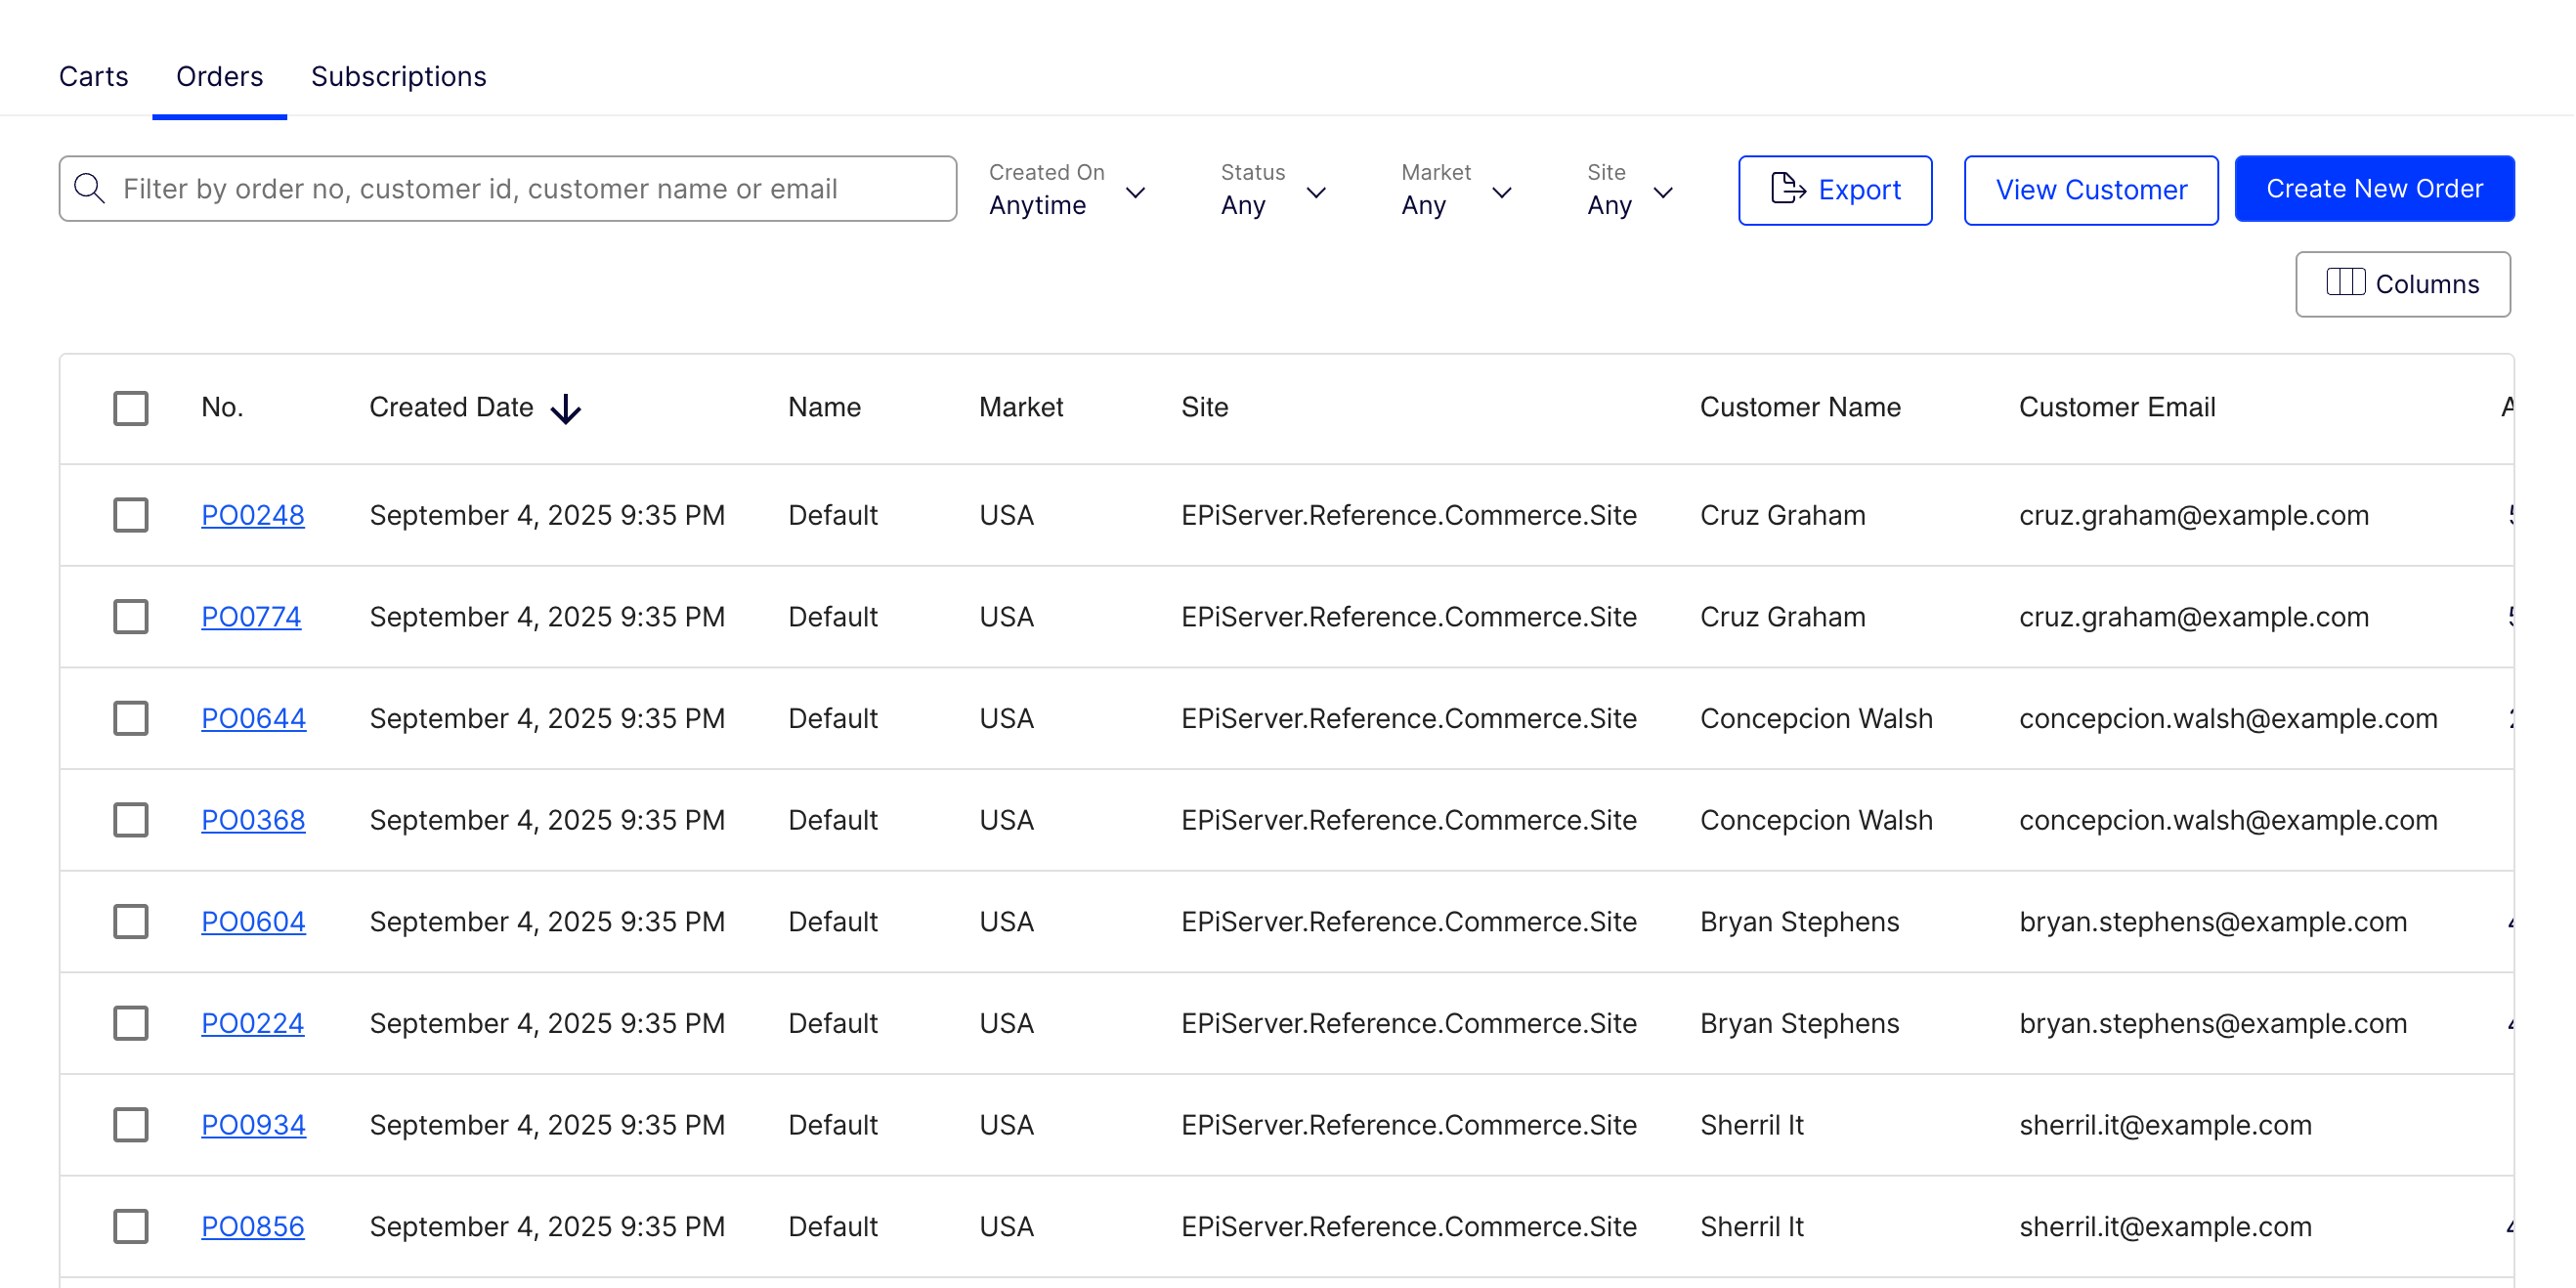Viewport: 2576px width, 1288px height.
Task: Expand the Site filter dropdown
Action: 1628,192
